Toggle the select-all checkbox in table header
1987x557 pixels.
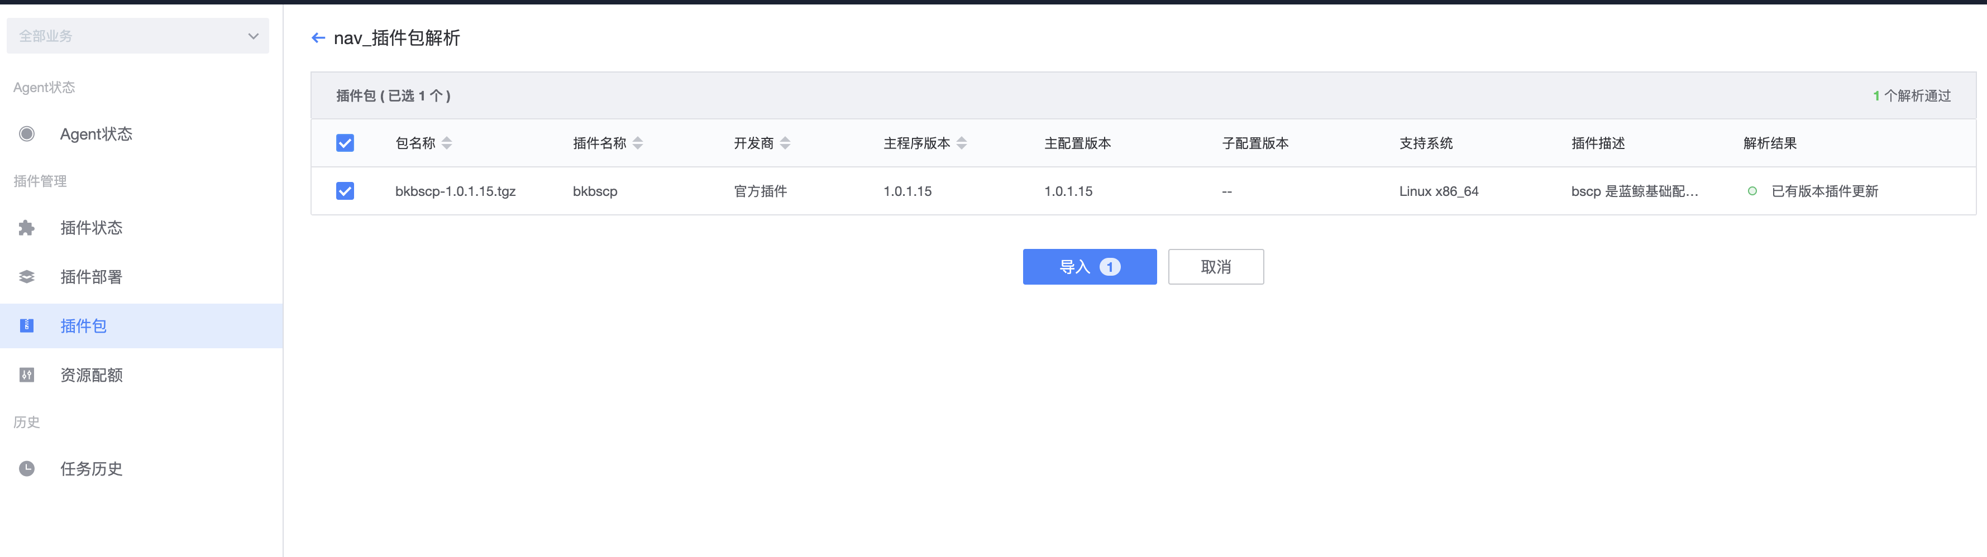pyautogui.click(x=345, y=143)
